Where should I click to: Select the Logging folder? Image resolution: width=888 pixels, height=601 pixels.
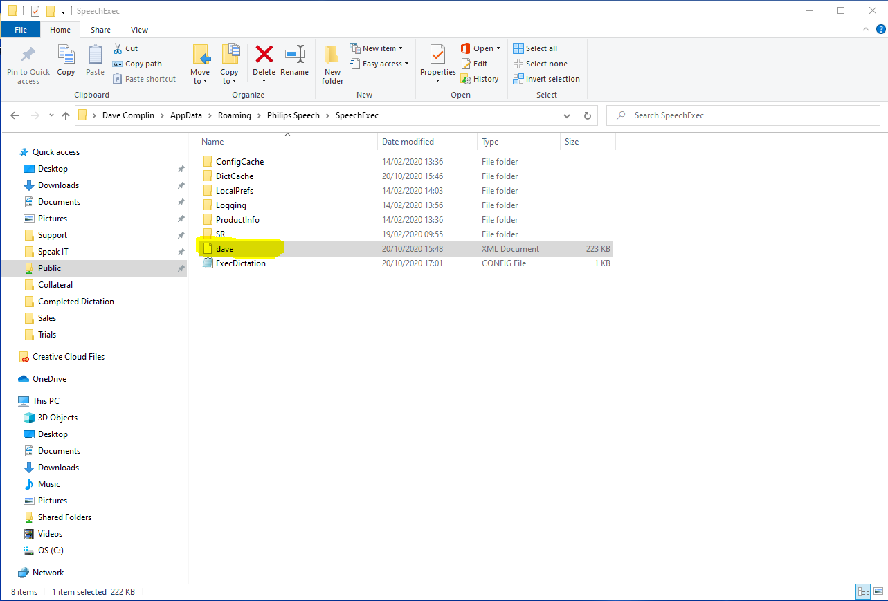point(230,205)
